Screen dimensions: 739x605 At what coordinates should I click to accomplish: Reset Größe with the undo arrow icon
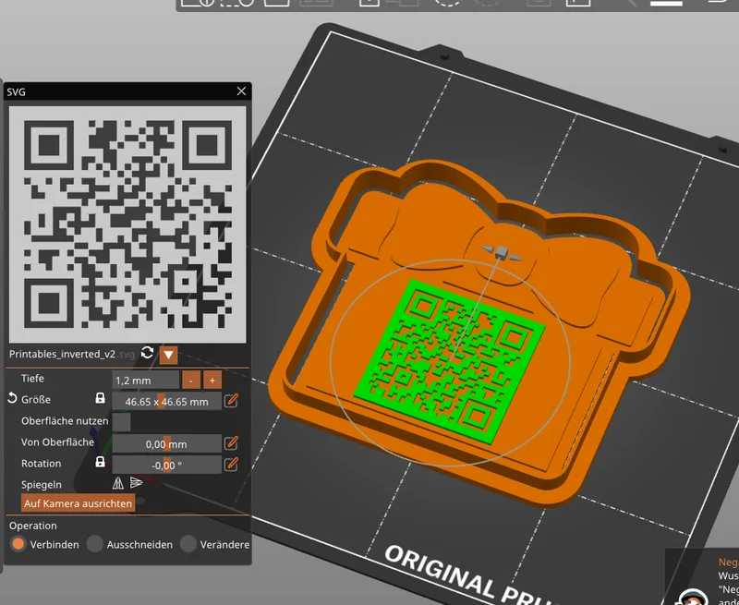(x=12, y=399)
